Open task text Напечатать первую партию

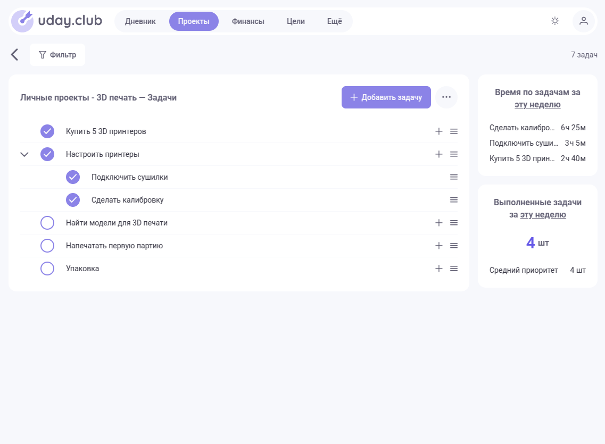pyautogui.click(x=114, y=246)
